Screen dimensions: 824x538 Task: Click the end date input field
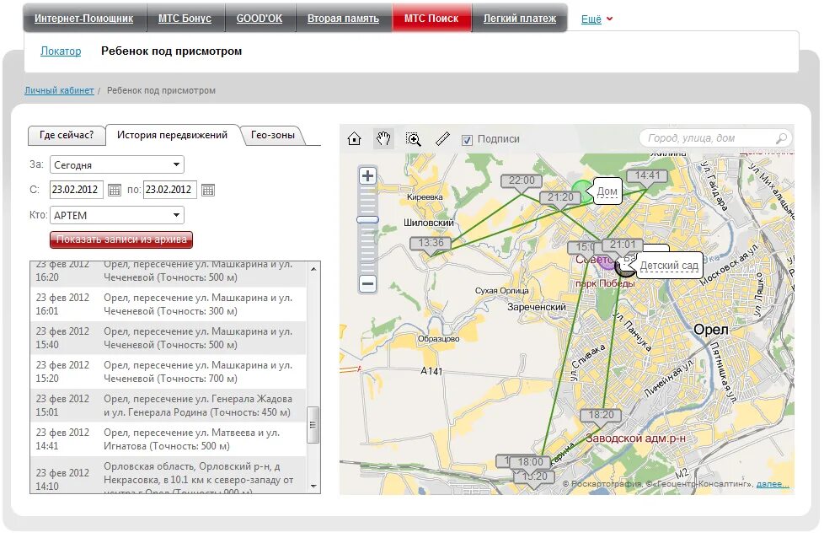click(169, 190)
